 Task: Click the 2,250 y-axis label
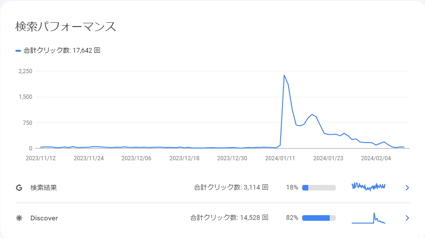coord(25,71)
